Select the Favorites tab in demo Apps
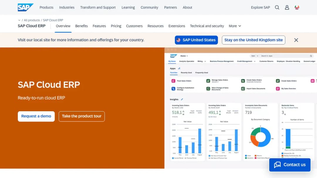 [174, 73]
